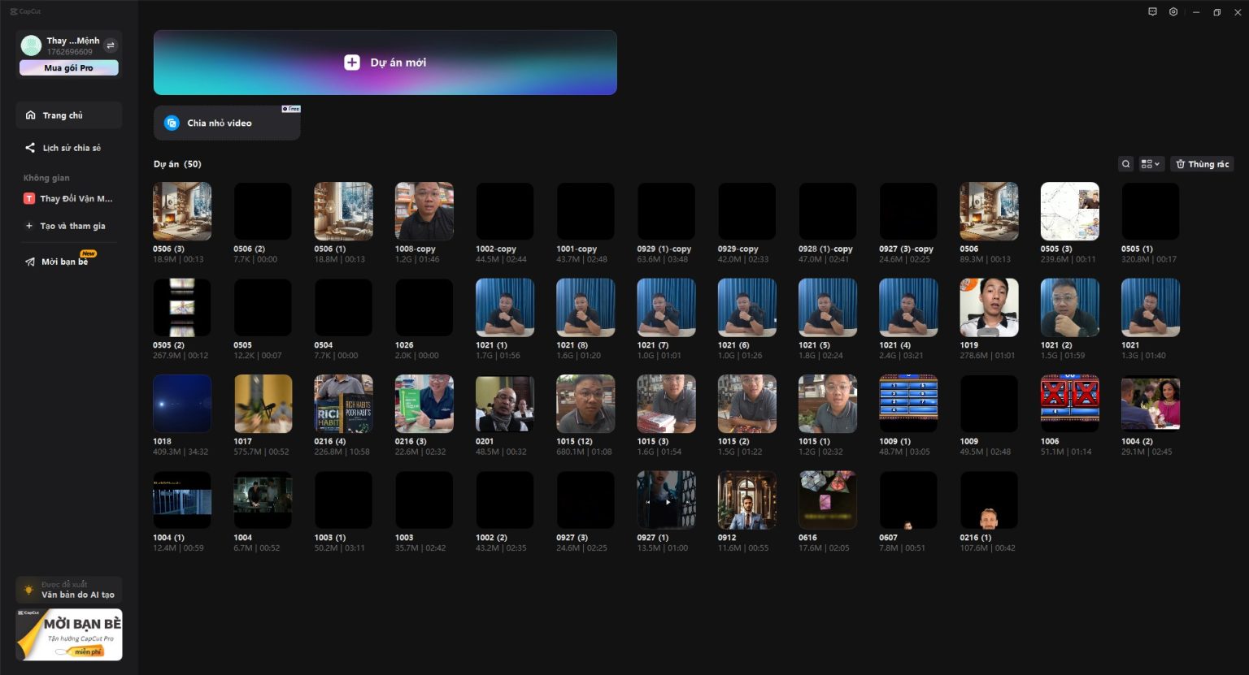Click the project search magnifier icon
1249x675 pixels.
(1125, 164)
